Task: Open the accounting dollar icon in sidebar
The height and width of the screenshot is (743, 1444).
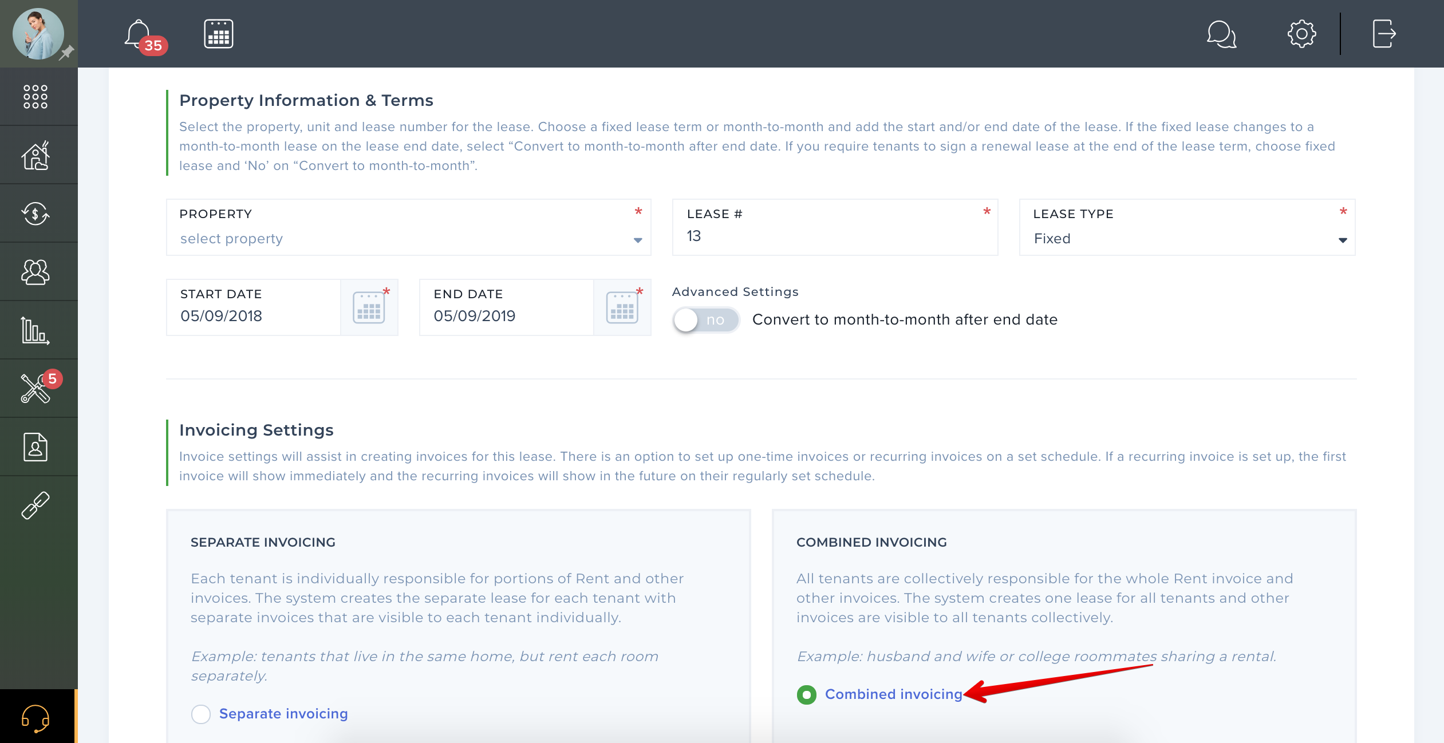Action: [35, 214]
